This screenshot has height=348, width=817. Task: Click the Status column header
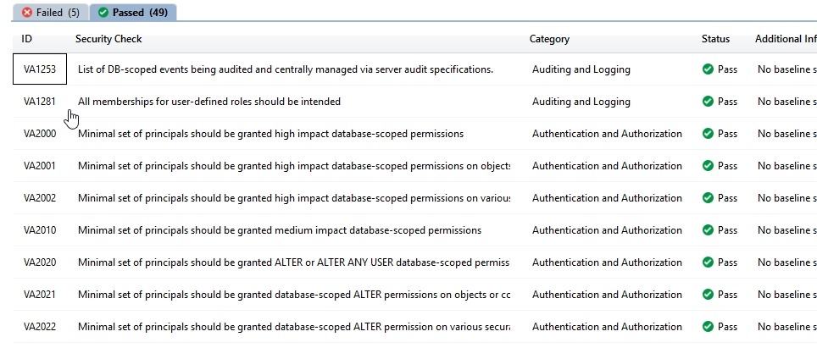point(715,39)
